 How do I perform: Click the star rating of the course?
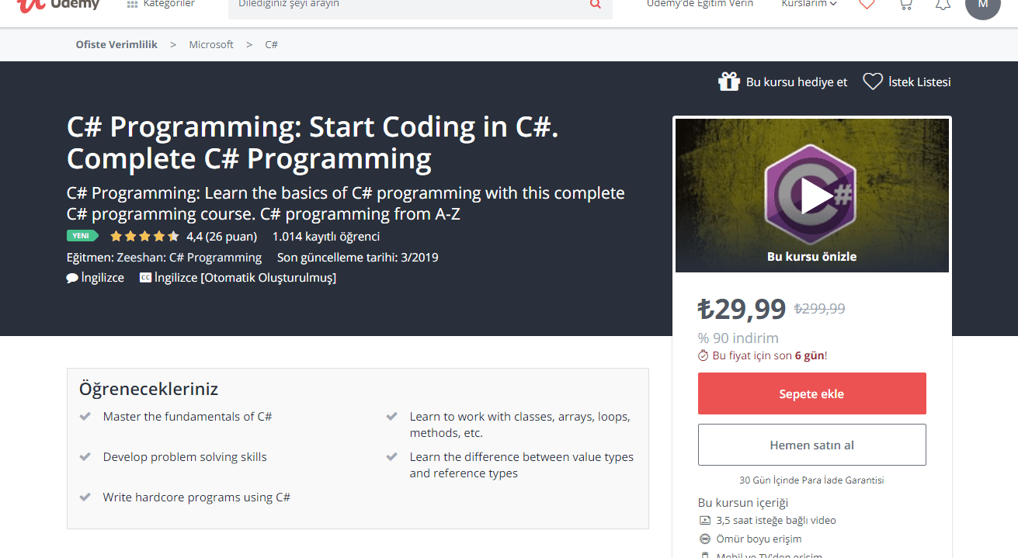click(x=144, y=236)
